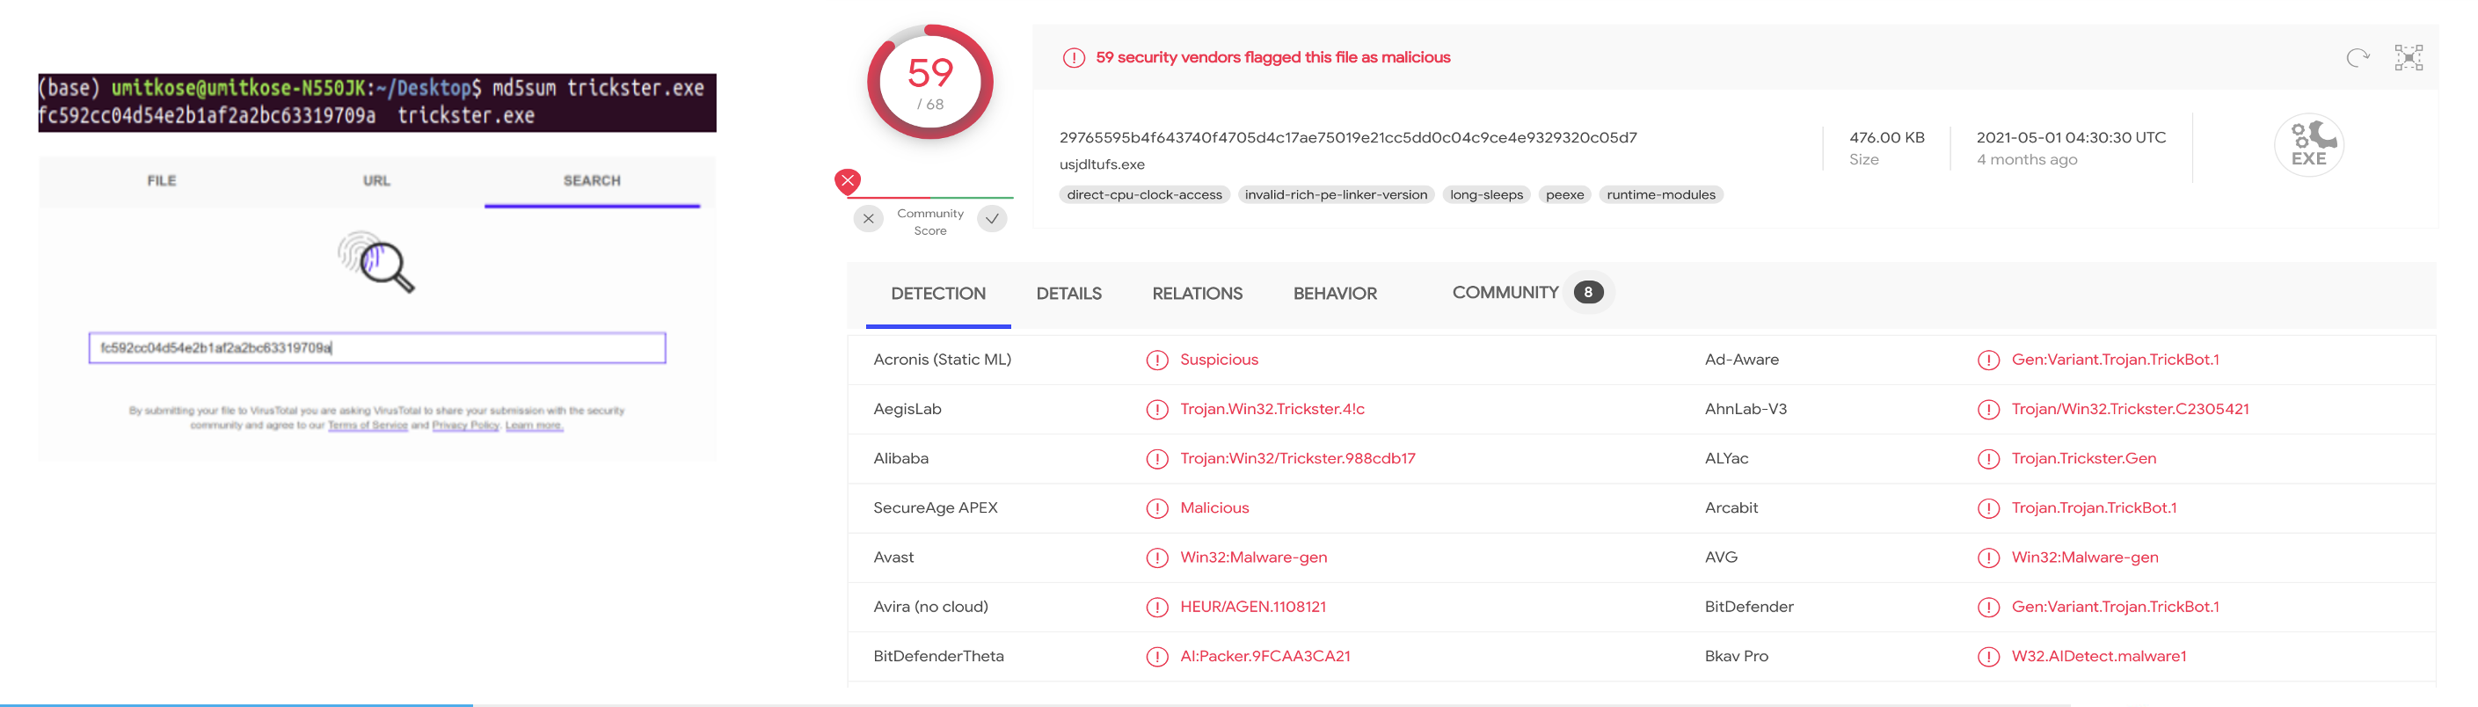This screenshot has height=707, width=2478.
Task: Open the Privacy Policy link
Action: coord(464,425)
